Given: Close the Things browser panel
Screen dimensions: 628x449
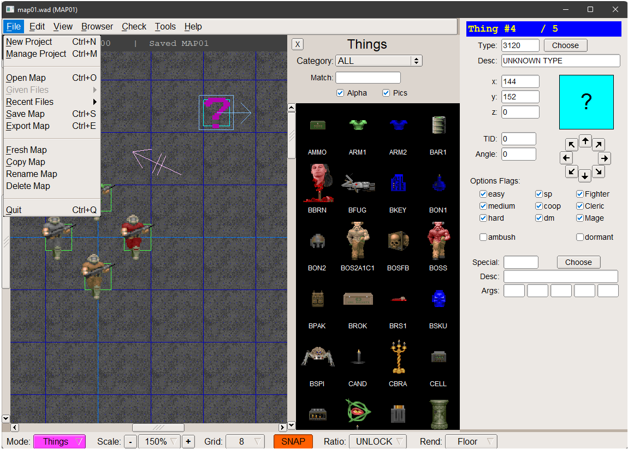Looking at the screenshot, I should [298, 44].
